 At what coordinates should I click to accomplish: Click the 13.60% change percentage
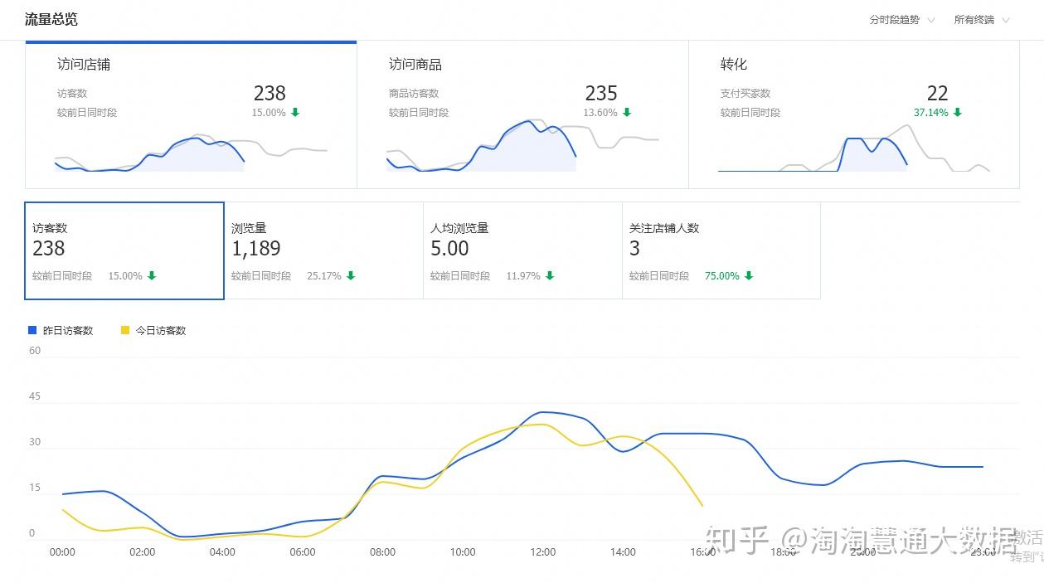point(600,113)
